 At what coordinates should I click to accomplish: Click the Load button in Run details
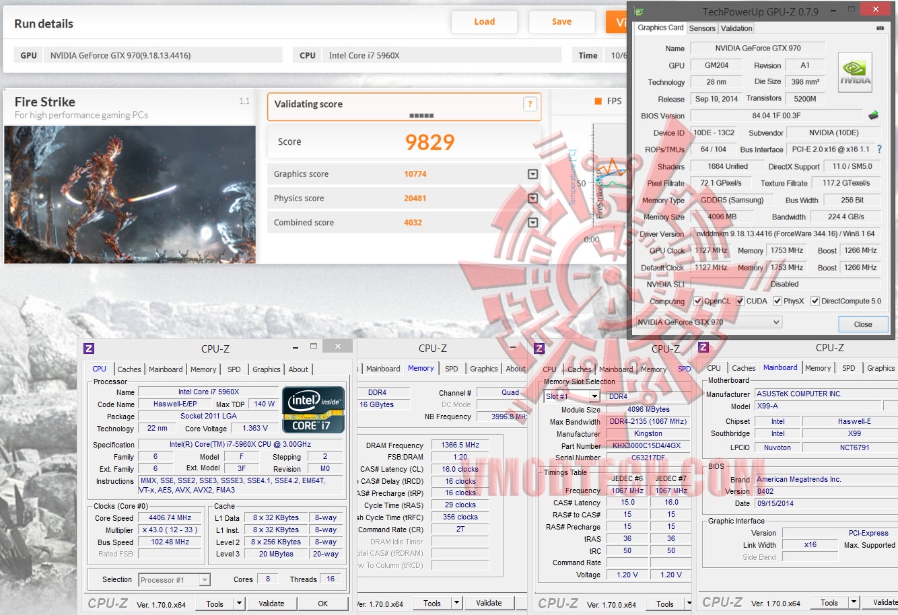click(485, 22)
